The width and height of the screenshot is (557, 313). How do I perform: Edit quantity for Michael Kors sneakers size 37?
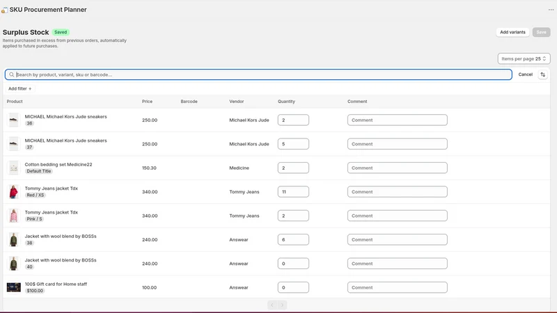tap(293, 144)
